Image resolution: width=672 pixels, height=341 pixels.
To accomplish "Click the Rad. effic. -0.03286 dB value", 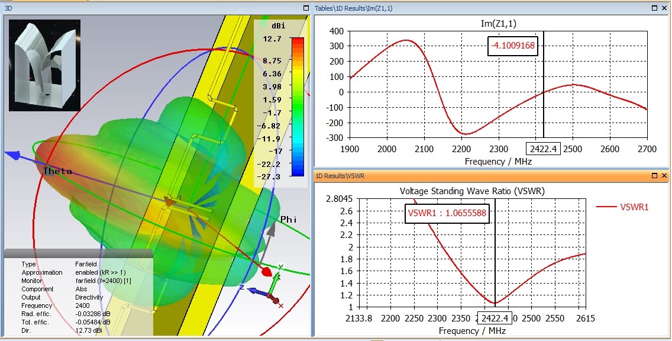I will click(93, 314).
